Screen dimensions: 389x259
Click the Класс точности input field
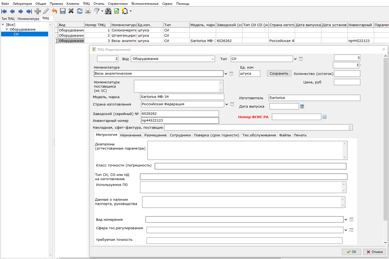pos(251,166)
